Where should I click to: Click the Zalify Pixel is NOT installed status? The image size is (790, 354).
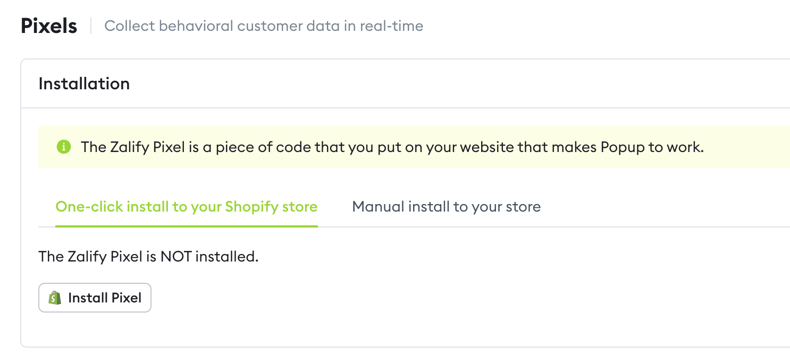148,257
